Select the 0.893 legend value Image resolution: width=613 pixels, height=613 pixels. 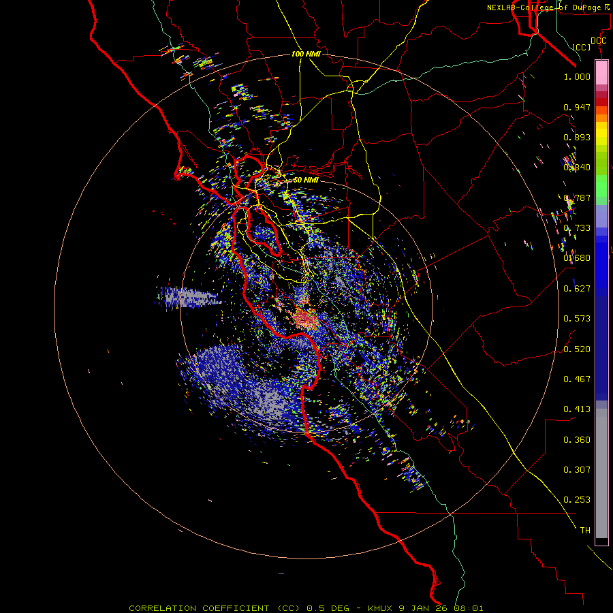click(x=577, y=137)
